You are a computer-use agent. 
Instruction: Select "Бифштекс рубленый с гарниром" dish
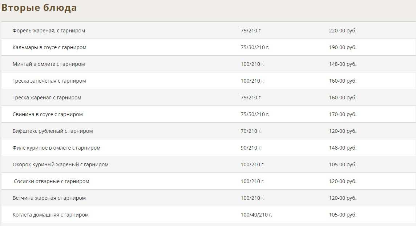pyautogui.click(x=53, y=131)
